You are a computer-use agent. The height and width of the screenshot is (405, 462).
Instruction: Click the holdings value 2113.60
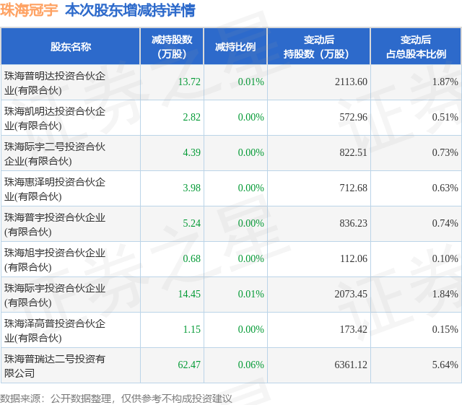tap(351, 82)
